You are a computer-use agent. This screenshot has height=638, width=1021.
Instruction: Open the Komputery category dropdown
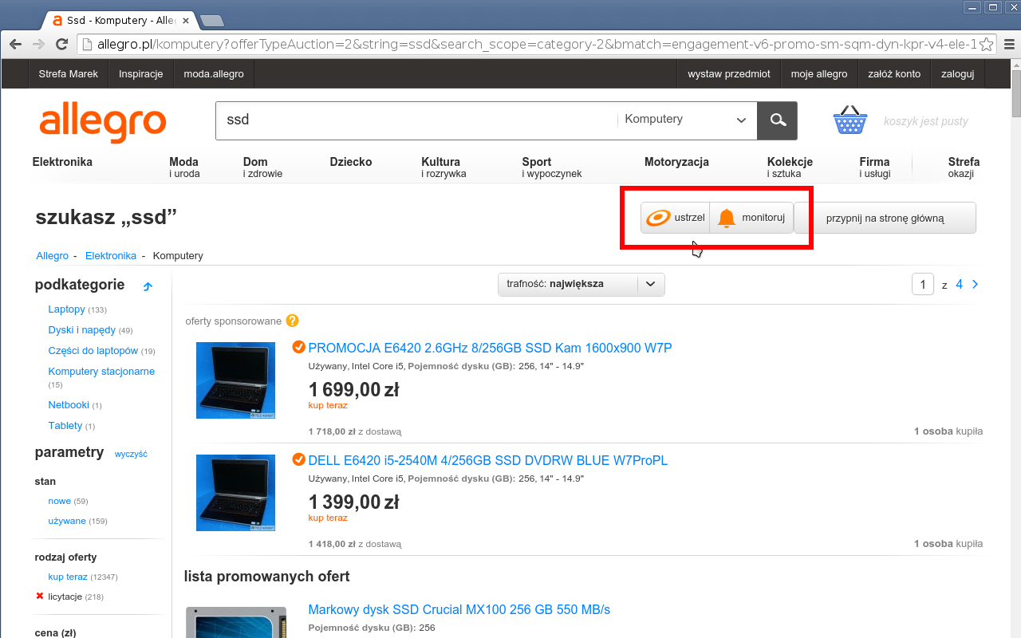click(x=685, y=120)
